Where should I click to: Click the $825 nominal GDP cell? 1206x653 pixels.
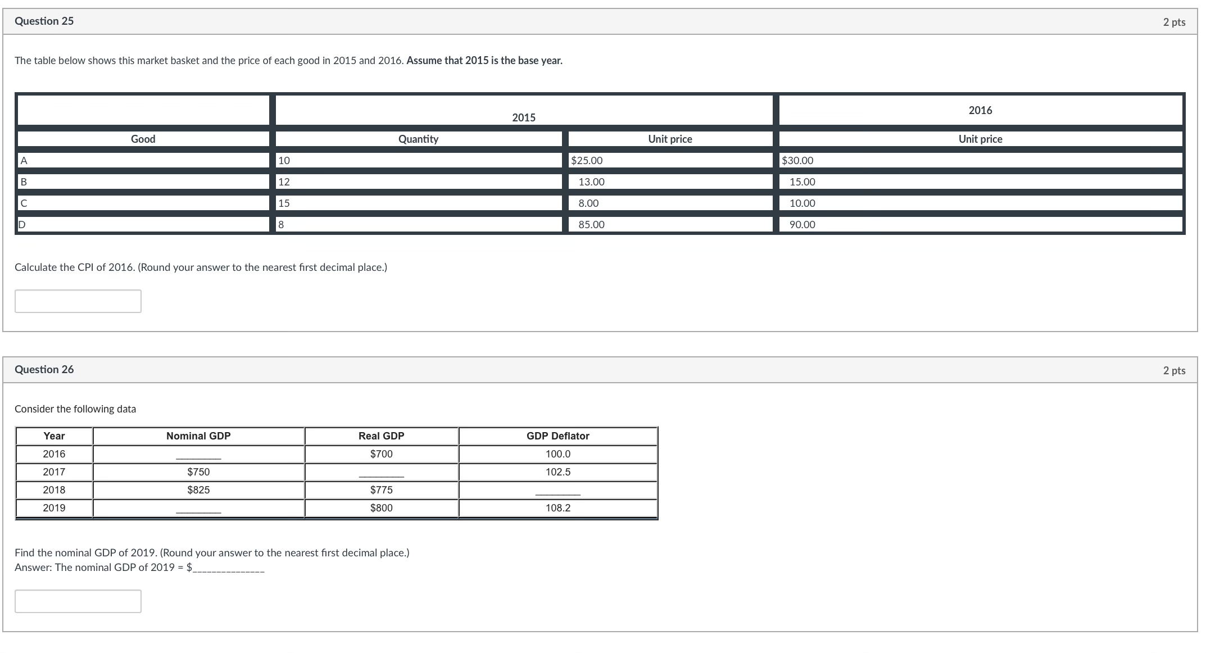tap(198, 490)
